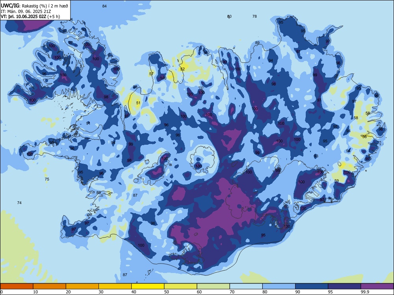Click the '60' tick label on the scale
Screen dimensions: 394x295
pos(199,292)
